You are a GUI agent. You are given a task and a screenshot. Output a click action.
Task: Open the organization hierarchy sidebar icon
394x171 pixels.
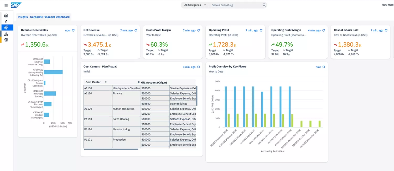(x=6, y=34)
